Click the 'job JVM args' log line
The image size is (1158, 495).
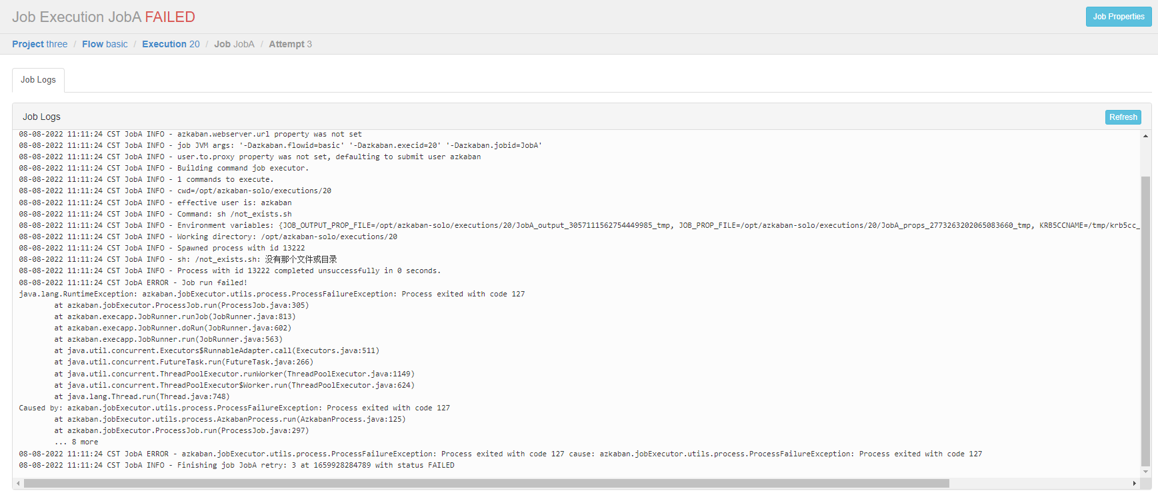coord(281,145)
